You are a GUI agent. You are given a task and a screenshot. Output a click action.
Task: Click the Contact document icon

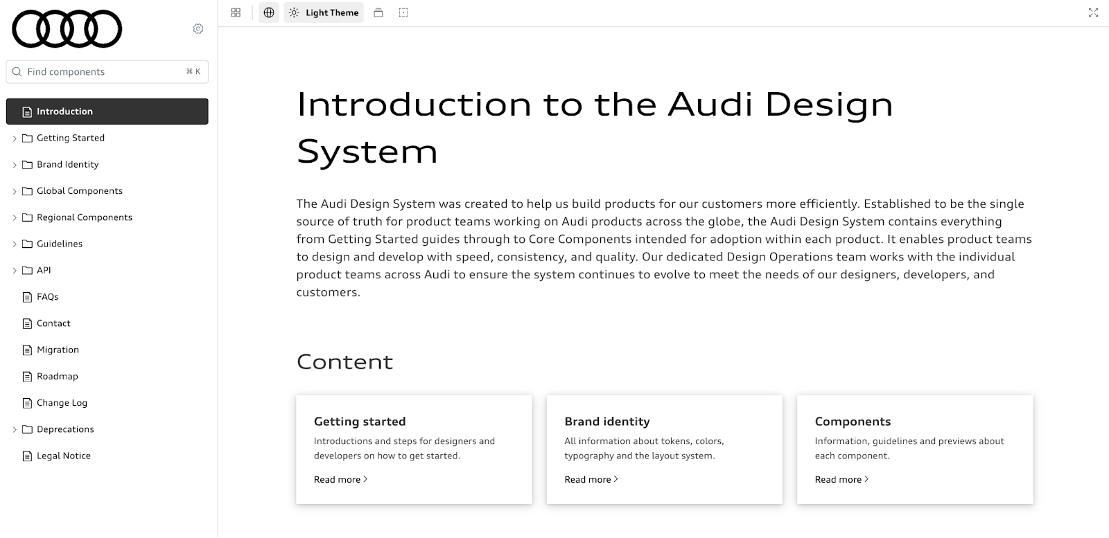[x=28, y=323]
